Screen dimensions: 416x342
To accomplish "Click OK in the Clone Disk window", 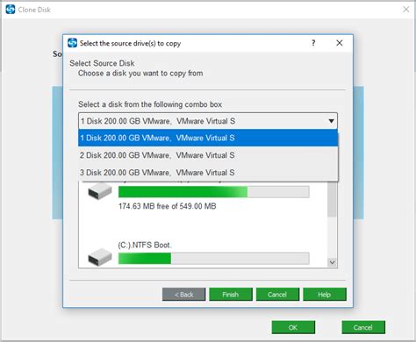I will (x=293, y=327).
